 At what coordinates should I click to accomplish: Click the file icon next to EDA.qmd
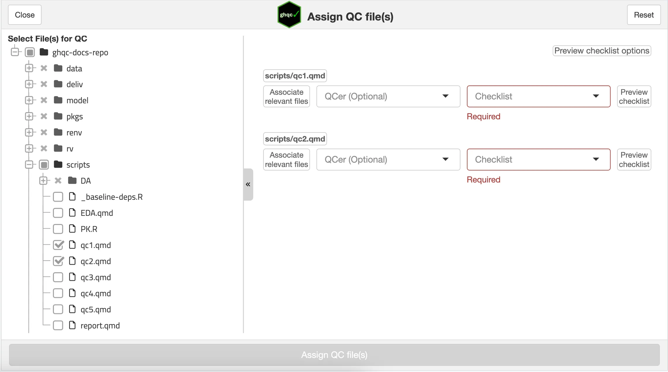tap(72, 213)
